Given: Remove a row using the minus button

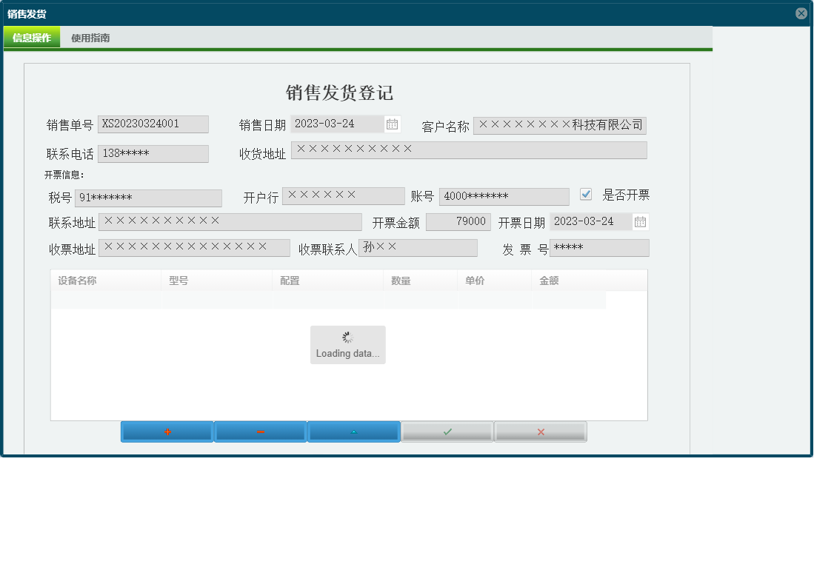Looking at the screenshot, I should pyautogui.click(x=260, y=431).
